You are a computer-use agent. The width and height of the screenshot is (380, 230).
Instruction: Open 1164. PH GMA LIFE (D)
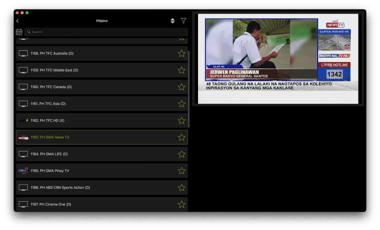tap(102, 154)
